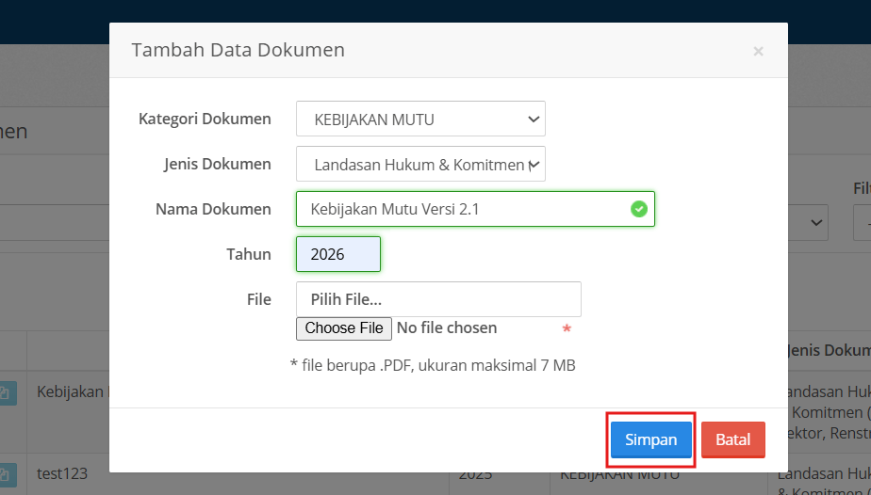Click the Batal button

(733, 439)
